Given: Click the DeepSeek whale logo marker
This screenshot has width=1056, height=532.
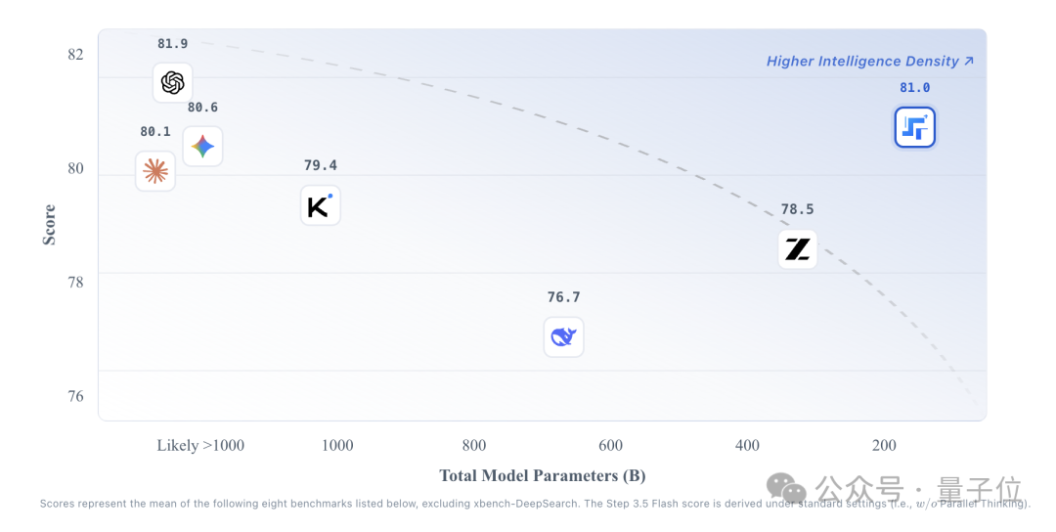Looking at the screenshot, I should (563, 337).
